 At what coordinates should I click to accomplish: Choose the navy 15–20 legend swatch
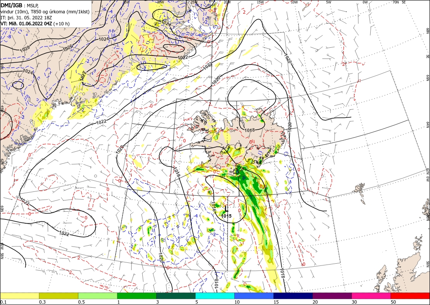point(293,296)
